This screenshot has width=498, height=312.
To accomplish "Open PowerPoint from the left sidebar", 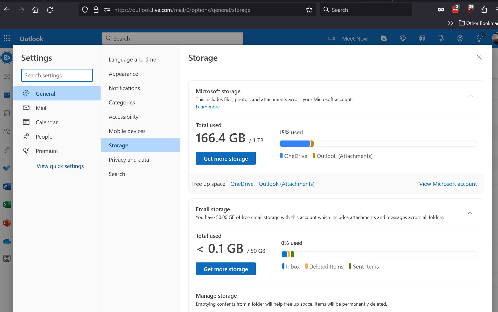I will point(7,223).
